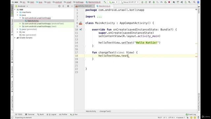Toggle the Structure side tab
The height and width of the screenshot is (119, 211).
tap(12, 72)
